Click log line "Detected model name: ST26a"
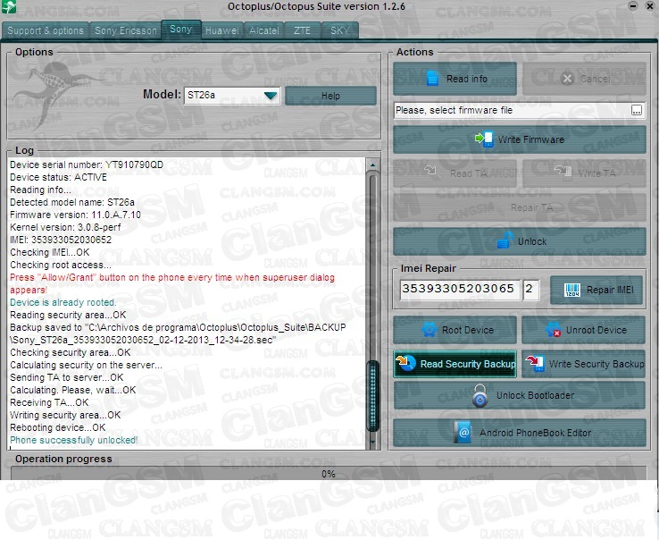 click(x=72, y=202)
